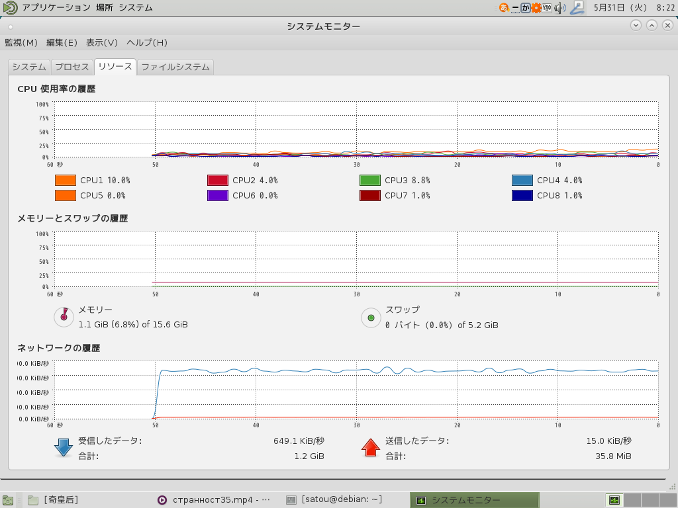Open the volume speaker icon

[560, 7]
